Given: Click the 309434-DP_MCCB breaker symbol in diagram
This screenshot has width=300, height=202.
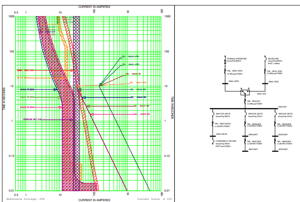Looking at the screenshot, I should 246,114.
